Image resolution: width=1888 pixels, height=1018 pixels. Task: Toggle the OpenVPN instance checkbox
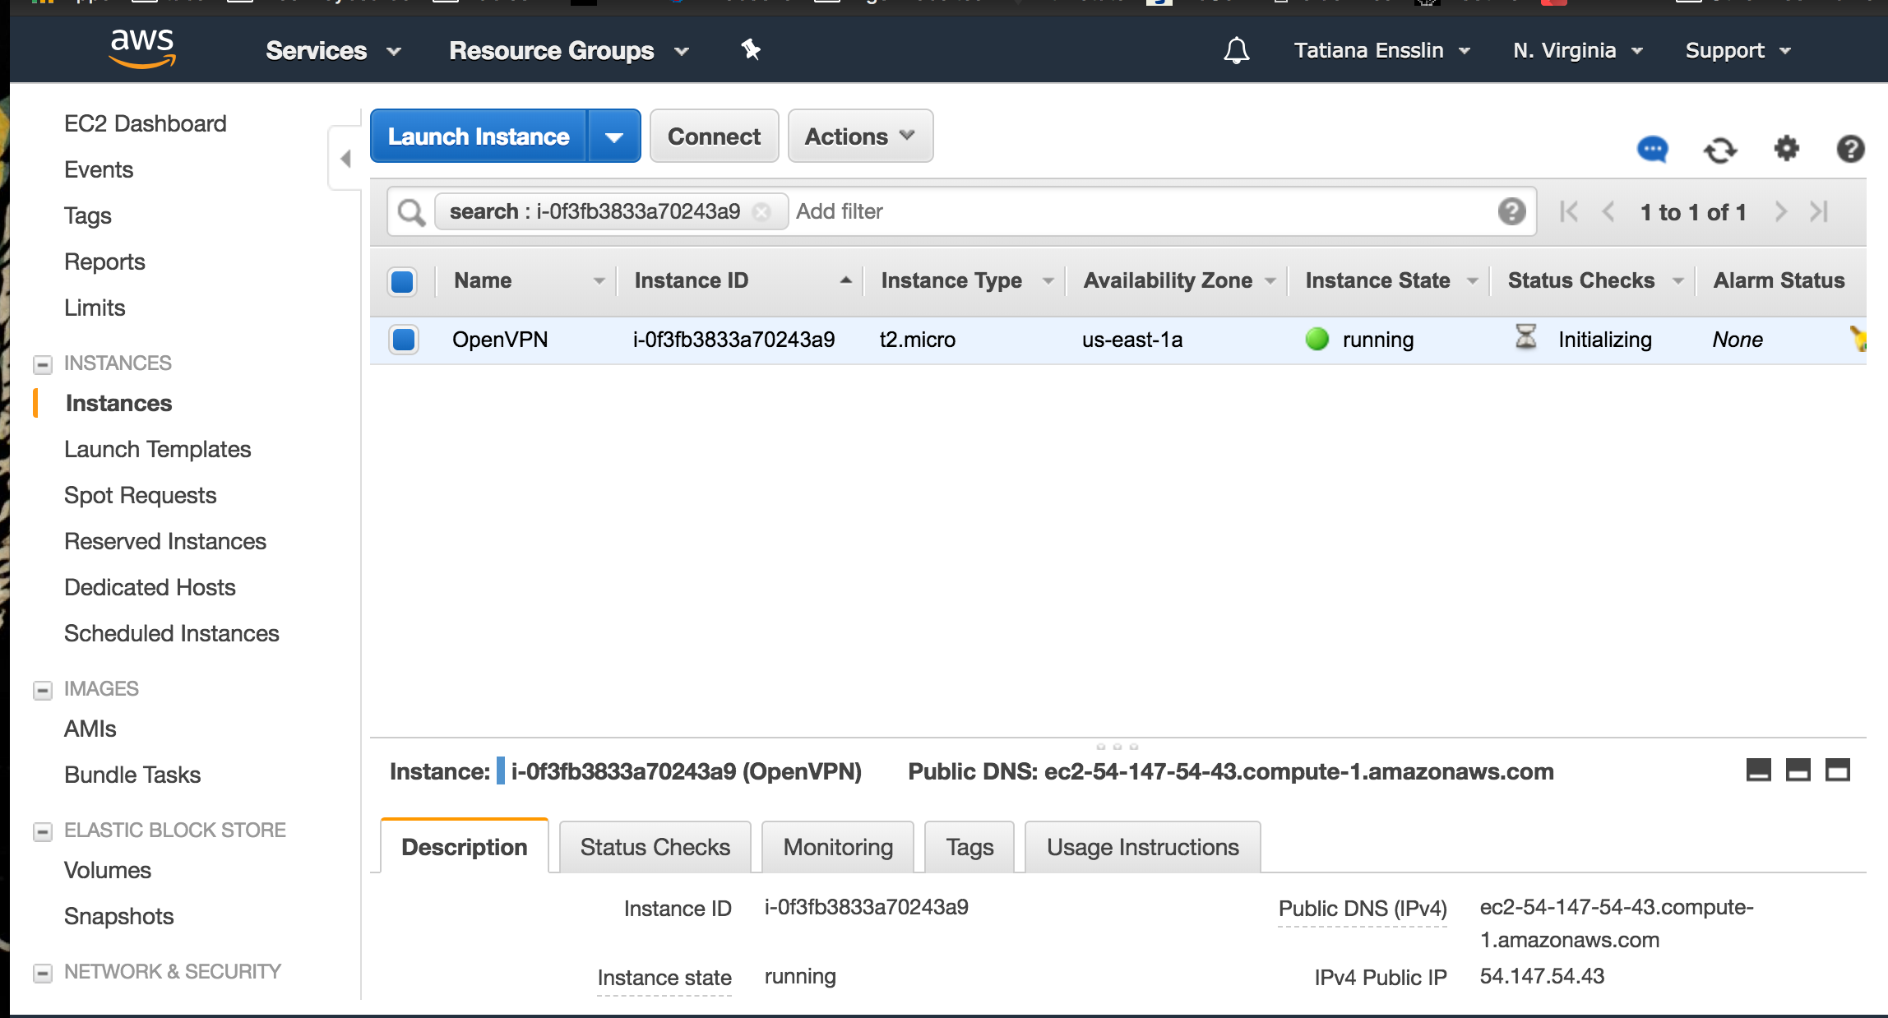tap(403, 339)
